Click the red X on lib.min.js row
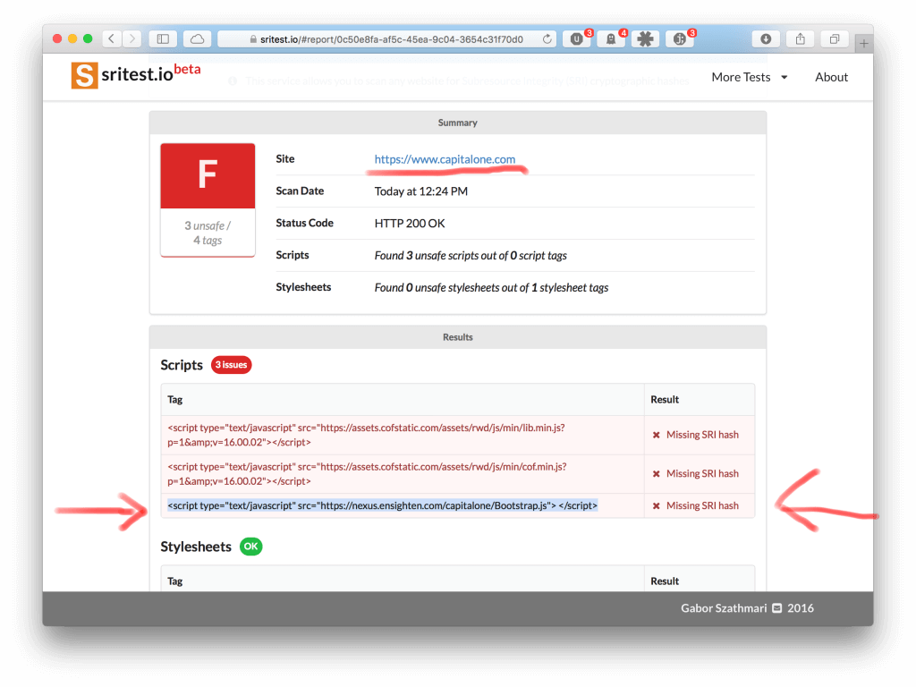This screenshot has height=687, width=916. (656, 436)
